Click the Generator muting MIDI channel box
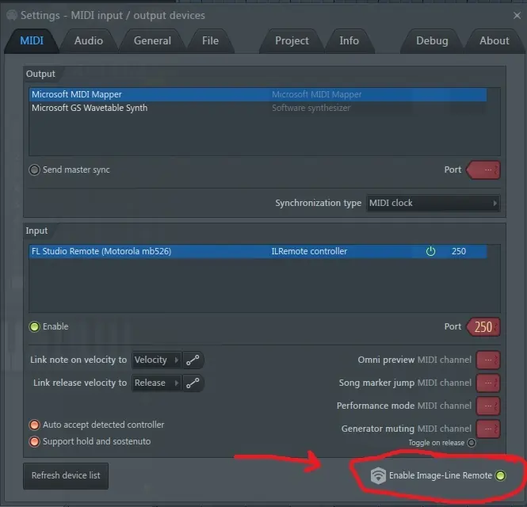Screen dimensions: 527x507 pos(488,429)
